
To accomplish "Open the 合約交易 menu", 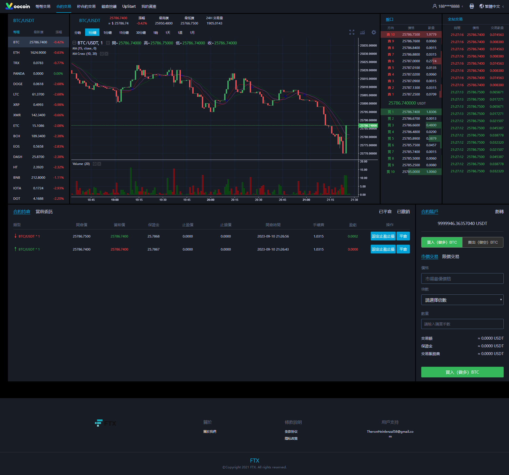I will click(64, 6).
